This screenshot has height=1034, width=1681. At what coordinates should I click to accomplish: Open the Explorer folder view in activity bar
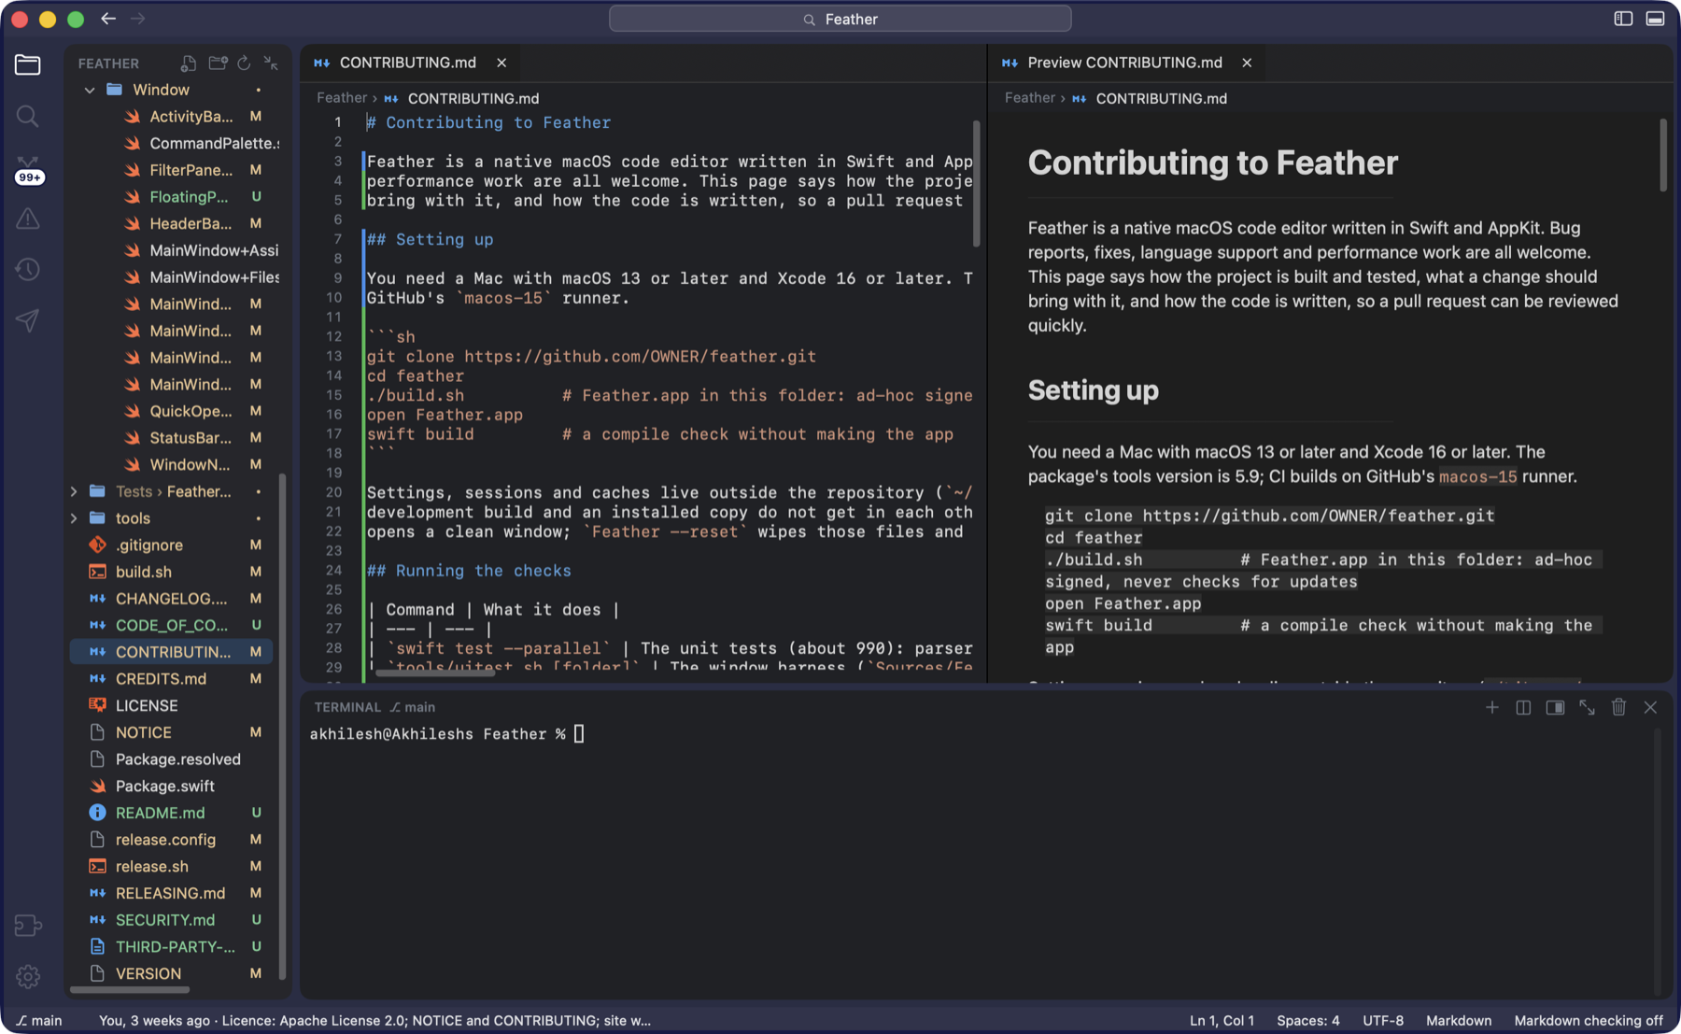tap(28, 64)
